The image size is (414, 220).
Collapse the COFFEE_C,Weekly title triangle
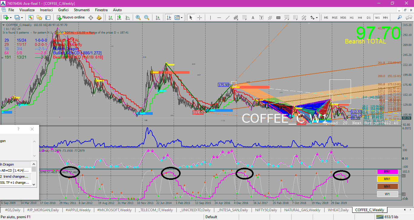click(x=3, y=25)
